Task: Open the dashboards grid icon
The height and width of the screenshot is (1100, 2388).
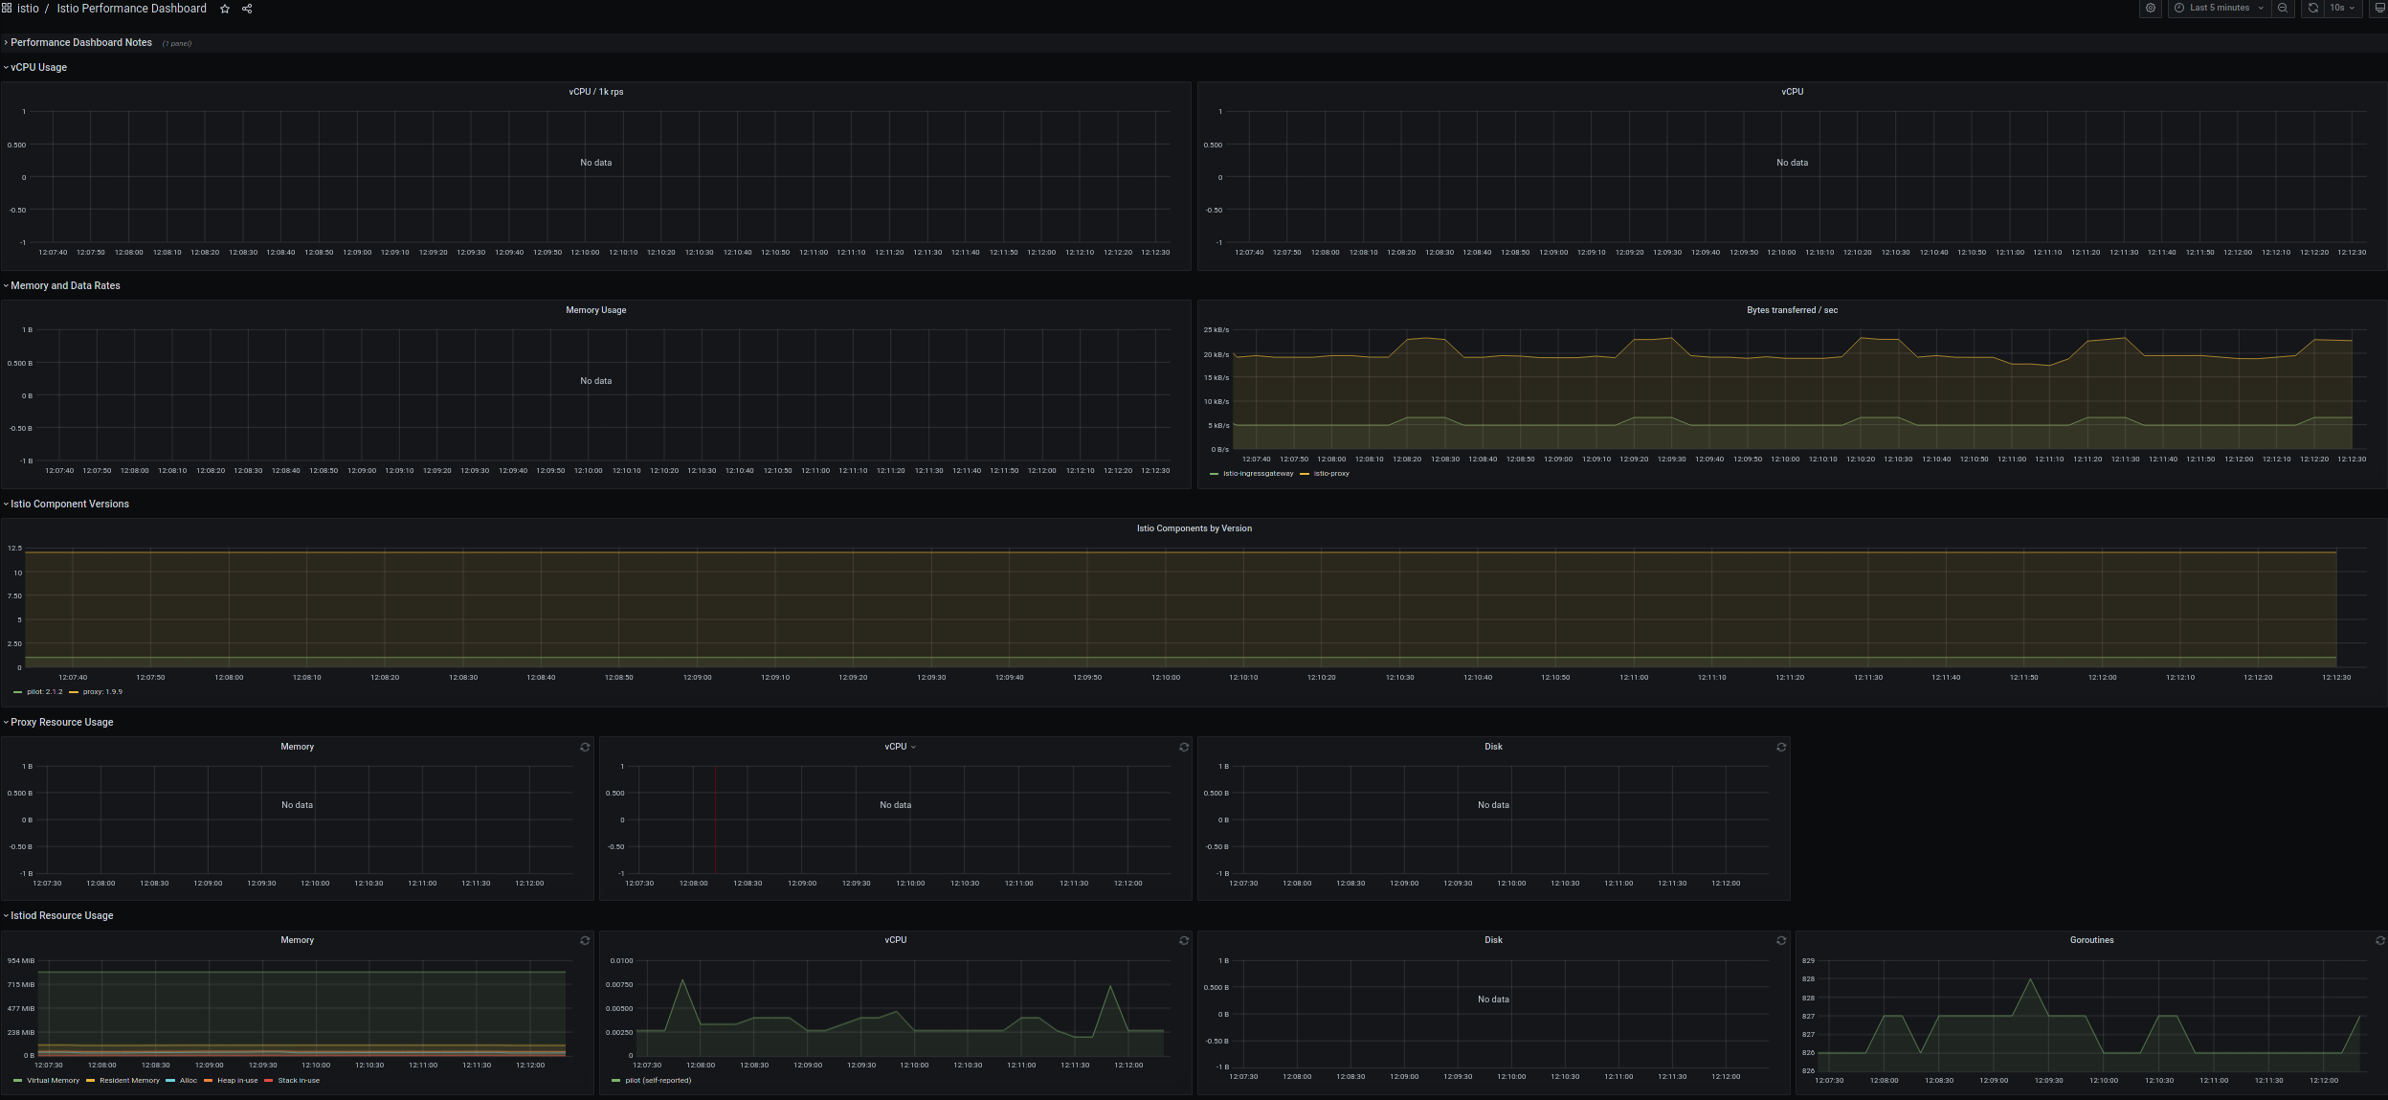Action: click(7, 9)
